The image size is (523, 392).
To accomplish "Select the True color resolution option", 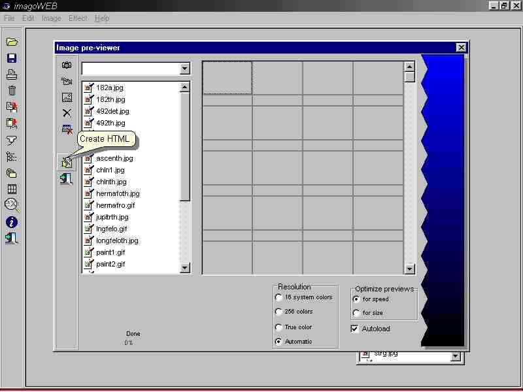I will (x=279, y=327).
